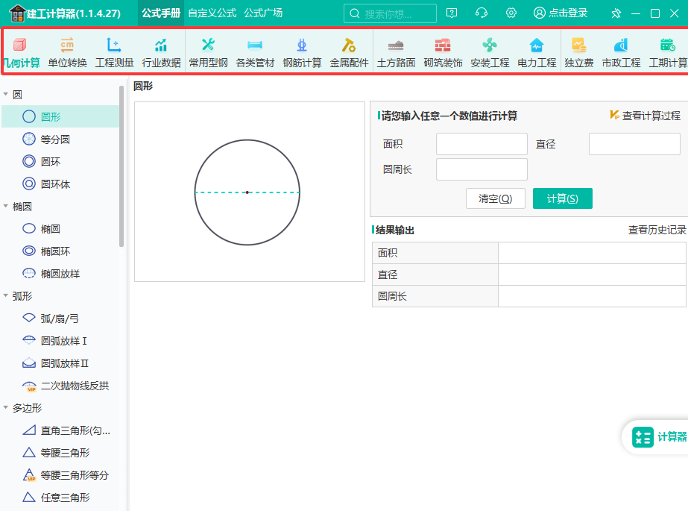Open the customer service headset icon

coord(482,13)
